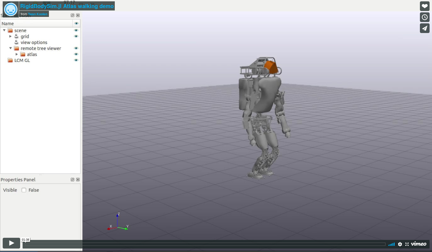Select the view options tree item
The width and height of the screenshot is (432, 252).
click(34, 42)
